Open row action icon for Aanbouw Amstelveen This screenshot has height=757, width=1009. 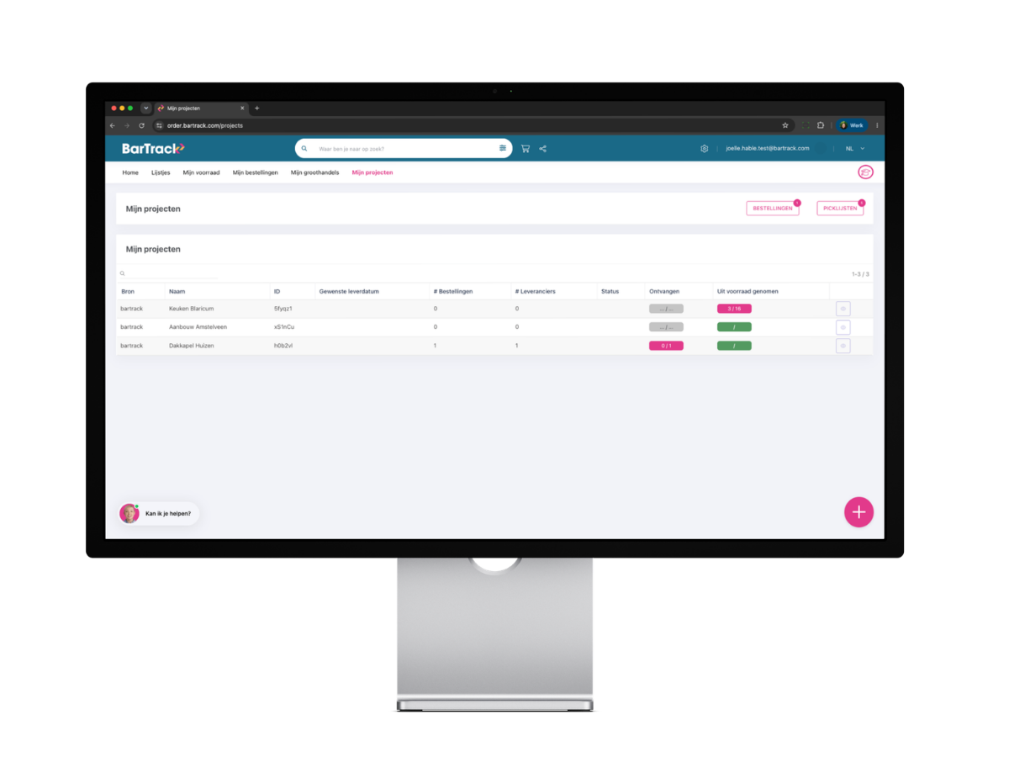tap(843, 327)
